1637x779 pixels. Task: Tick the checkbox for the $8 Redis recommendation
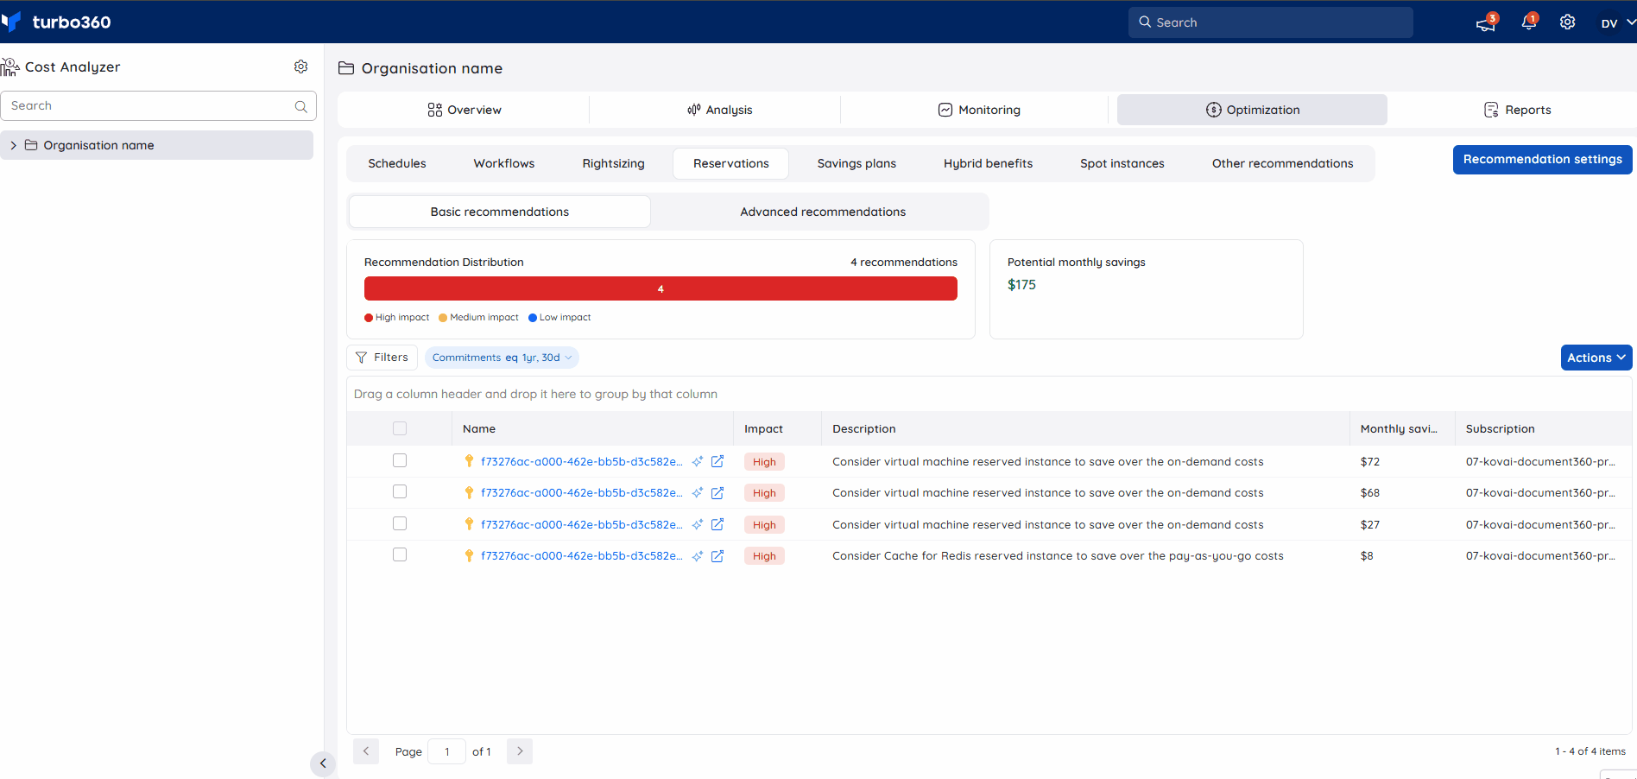coord(400,554)
